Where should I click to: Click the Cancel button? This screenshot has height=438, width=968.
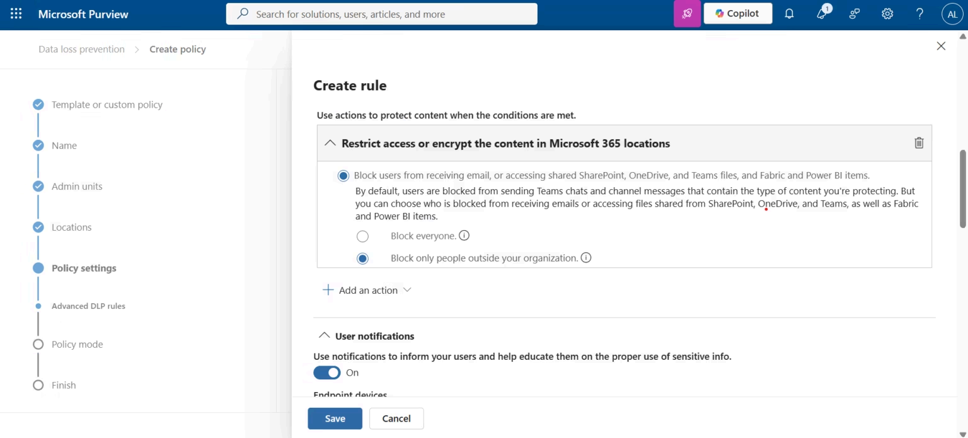396,418
